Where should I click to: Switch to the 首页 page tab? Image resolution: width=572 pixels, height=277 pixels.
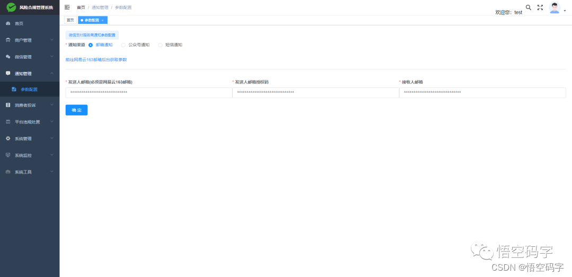tap(70, 20)
